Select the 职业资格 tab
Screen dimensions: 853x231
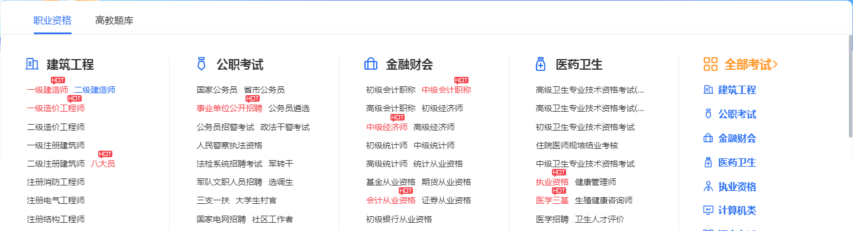(53, 21)
